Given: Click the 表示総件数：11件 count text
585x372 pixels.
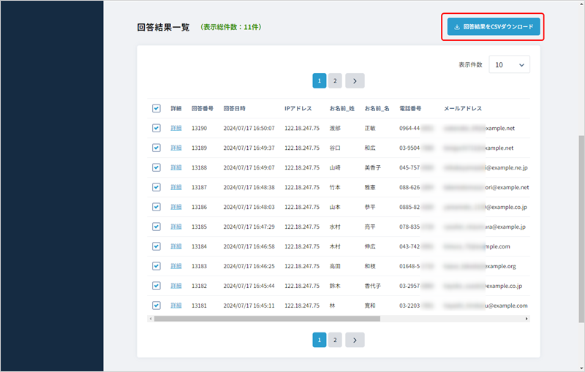Looking at the screenshot, I should [231, 27].
